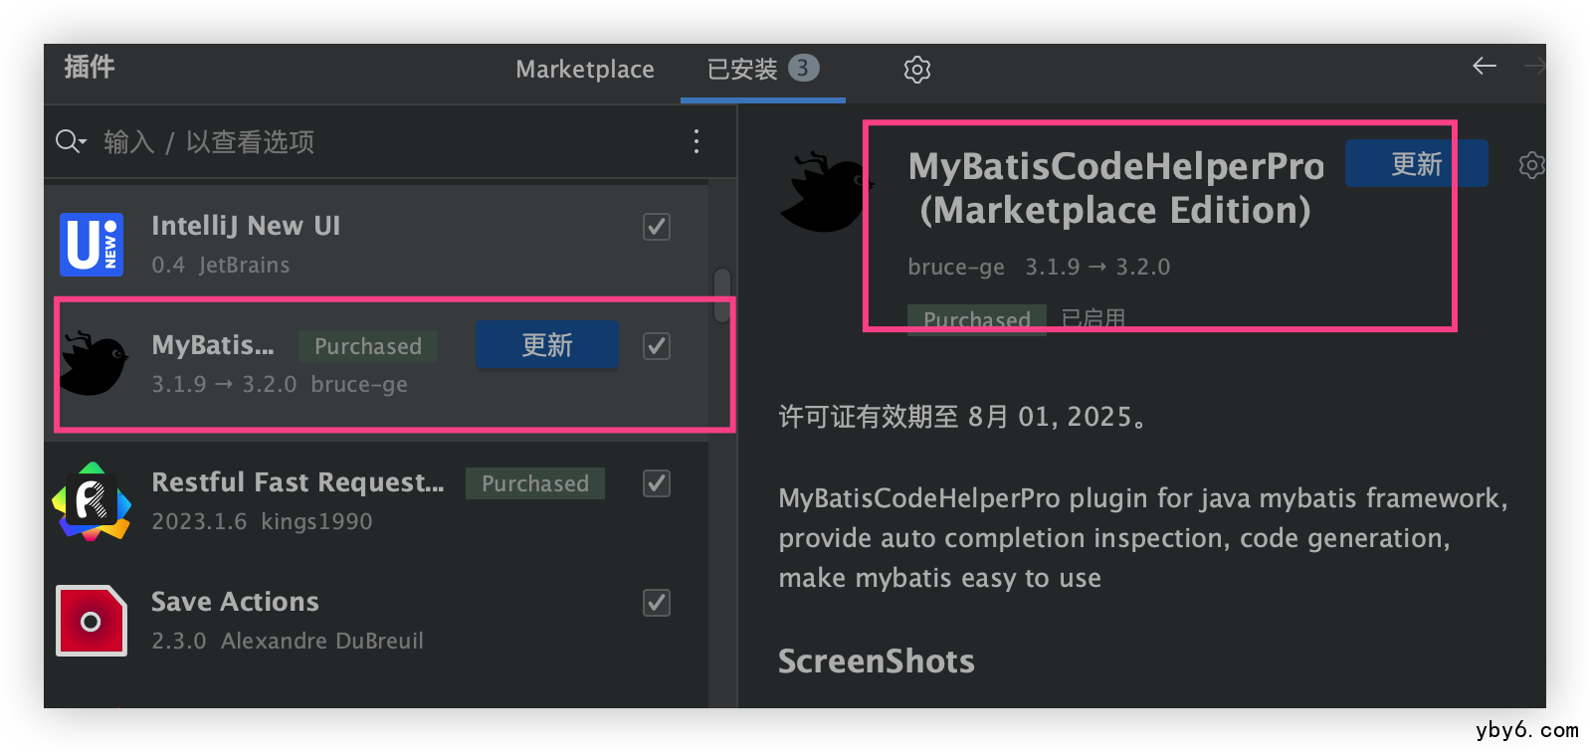
Task: Click the bruce-ge vendor name in details
Action: click(956, 267)
